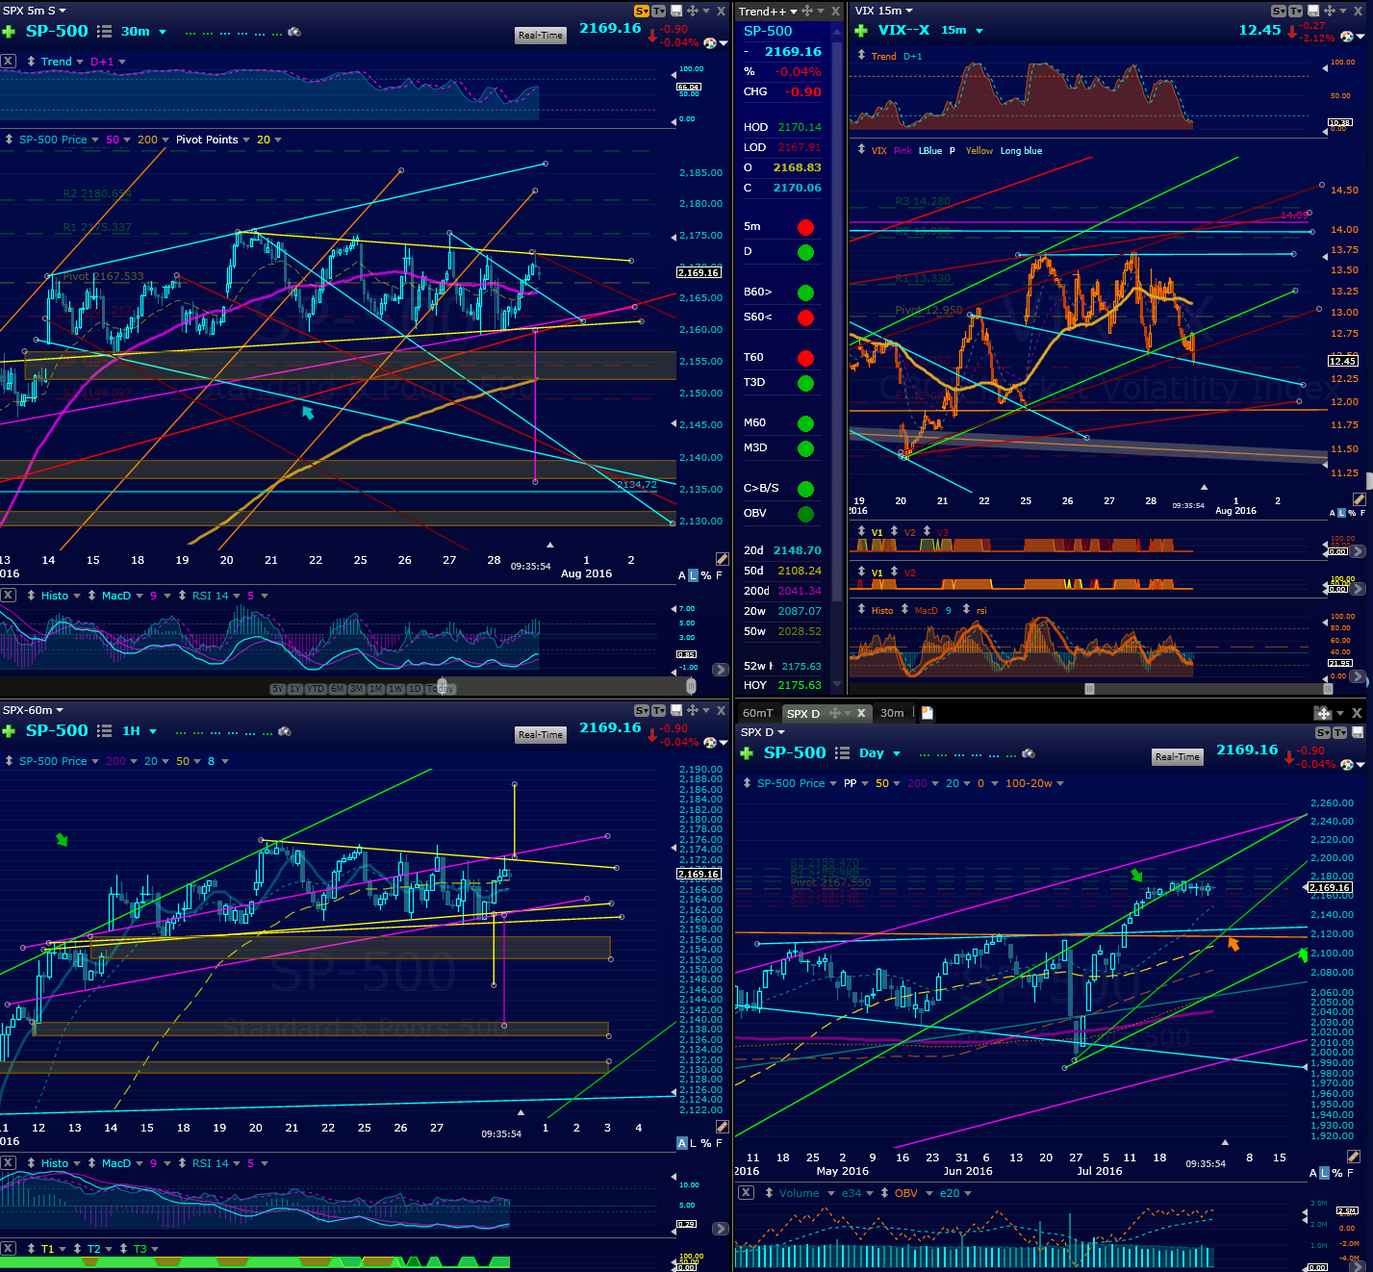Toggle A auto scale in SPX-60m chart
This screenshot has width=1373, height=1272.
pos(682,1143)
